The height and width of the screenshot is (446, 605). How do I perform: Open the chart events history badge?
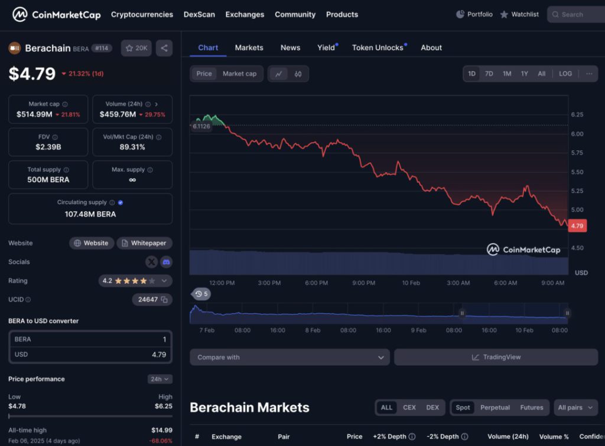pos(201,294)
